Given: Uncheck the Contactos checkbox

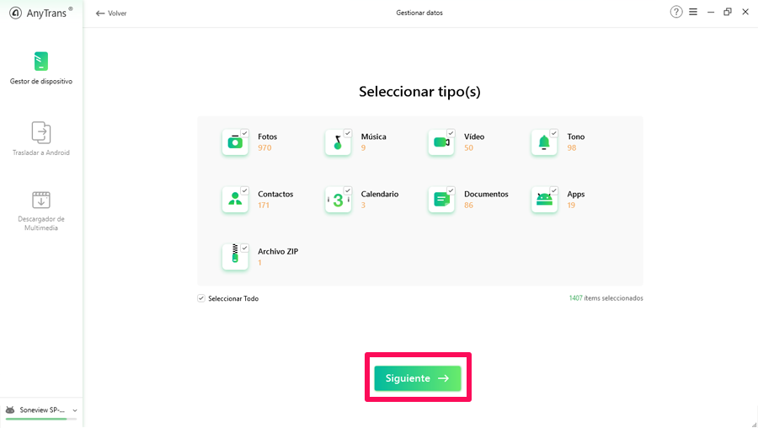Looking at the screenshot, I should coord(244,190).
